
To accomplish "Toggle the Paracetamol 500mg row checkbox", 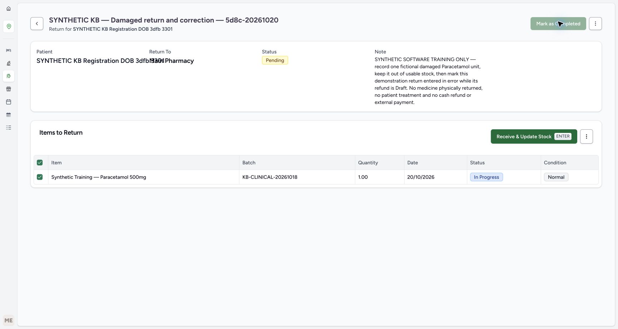I will pos(40,177).
